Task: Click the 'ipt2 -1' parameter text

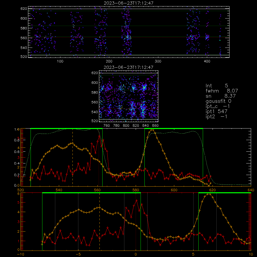Action: coord(216,116)
